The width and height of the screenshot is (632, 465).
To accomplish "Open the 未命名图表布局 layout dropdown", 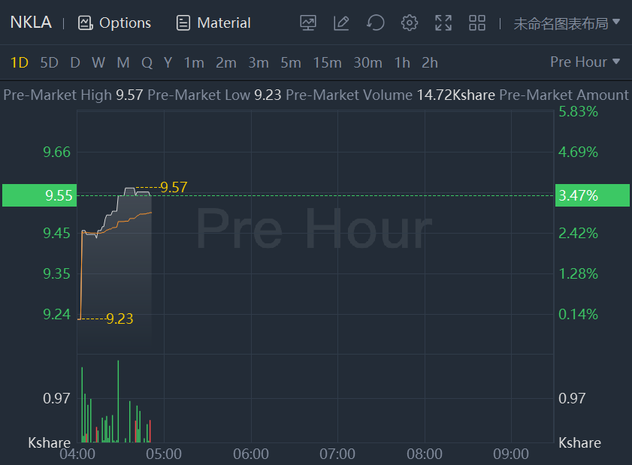I will (567, 23).
